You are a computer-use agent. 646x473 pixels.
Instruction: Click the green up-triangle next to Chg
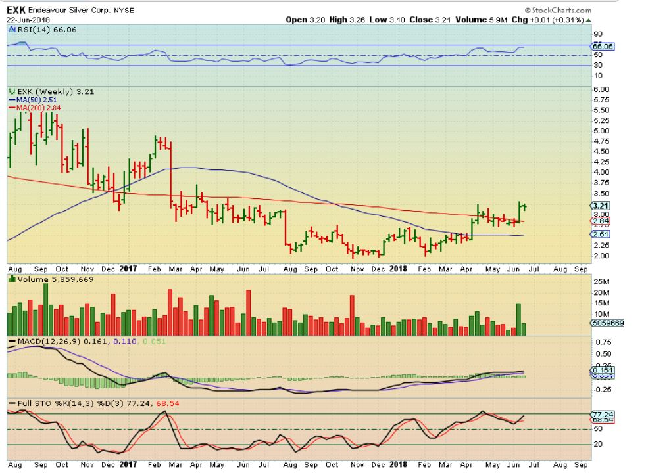[x=589, y=20]
